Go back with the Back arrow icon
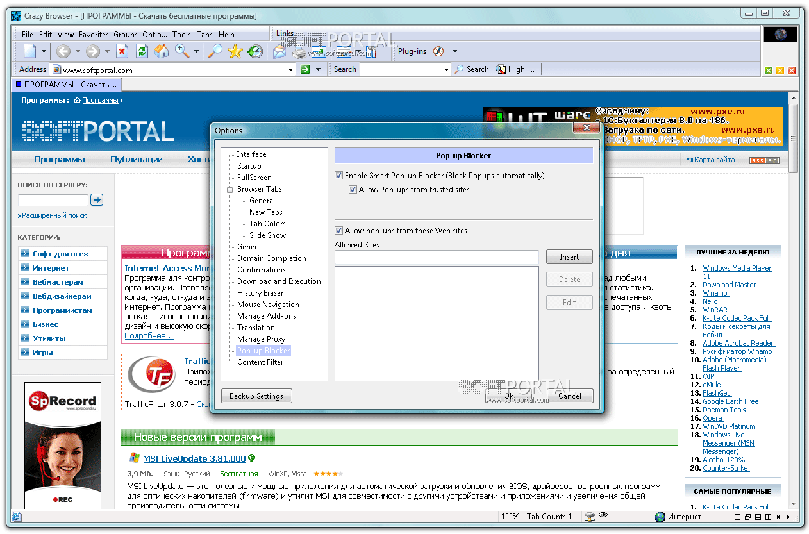809x534 pixels. coord(63,51)
